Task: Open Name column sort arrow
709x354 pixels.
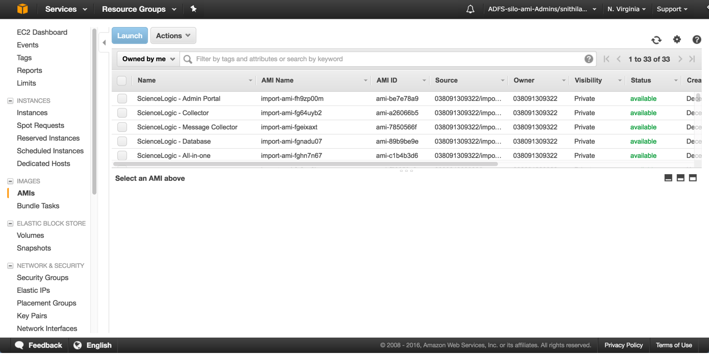Action: [x=250, y=80]
